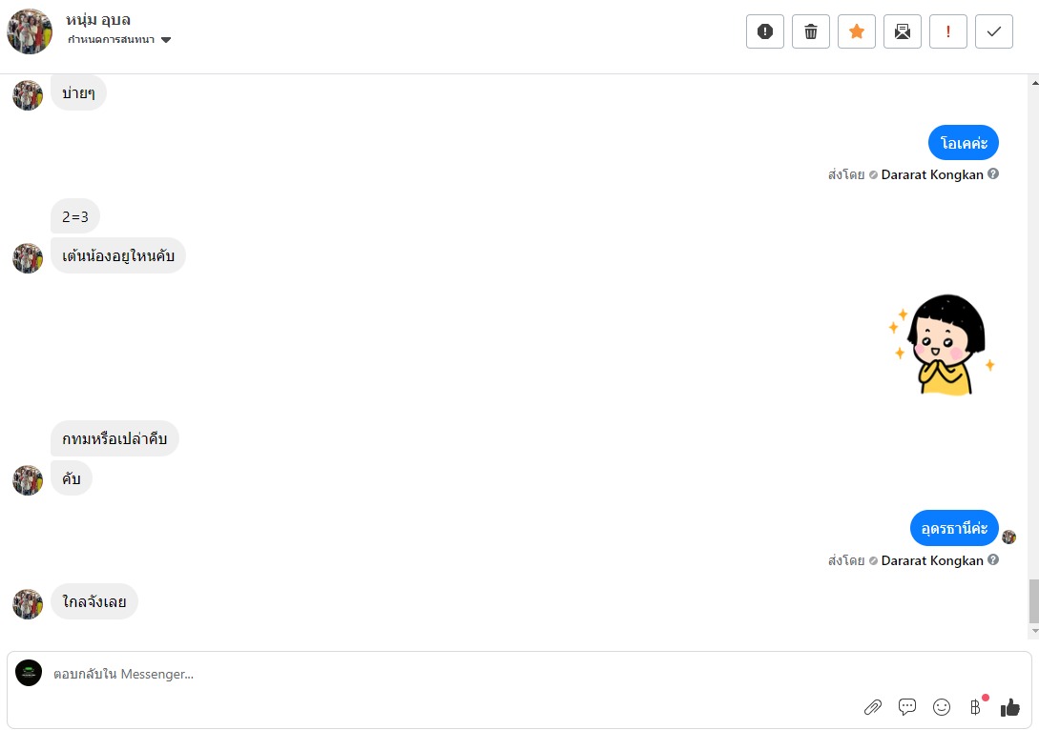
Task: Open saved replies speech bubble icon
Action: (x=907, y=707)
